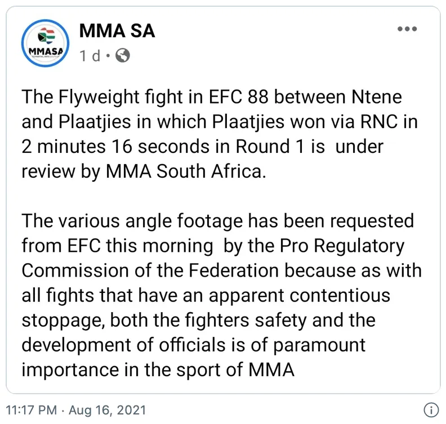Image resolution: width=446 pixels, height=424 pixels.
Task: Click the 'RNC' abbreviation in the post
Action: point(379,121)
